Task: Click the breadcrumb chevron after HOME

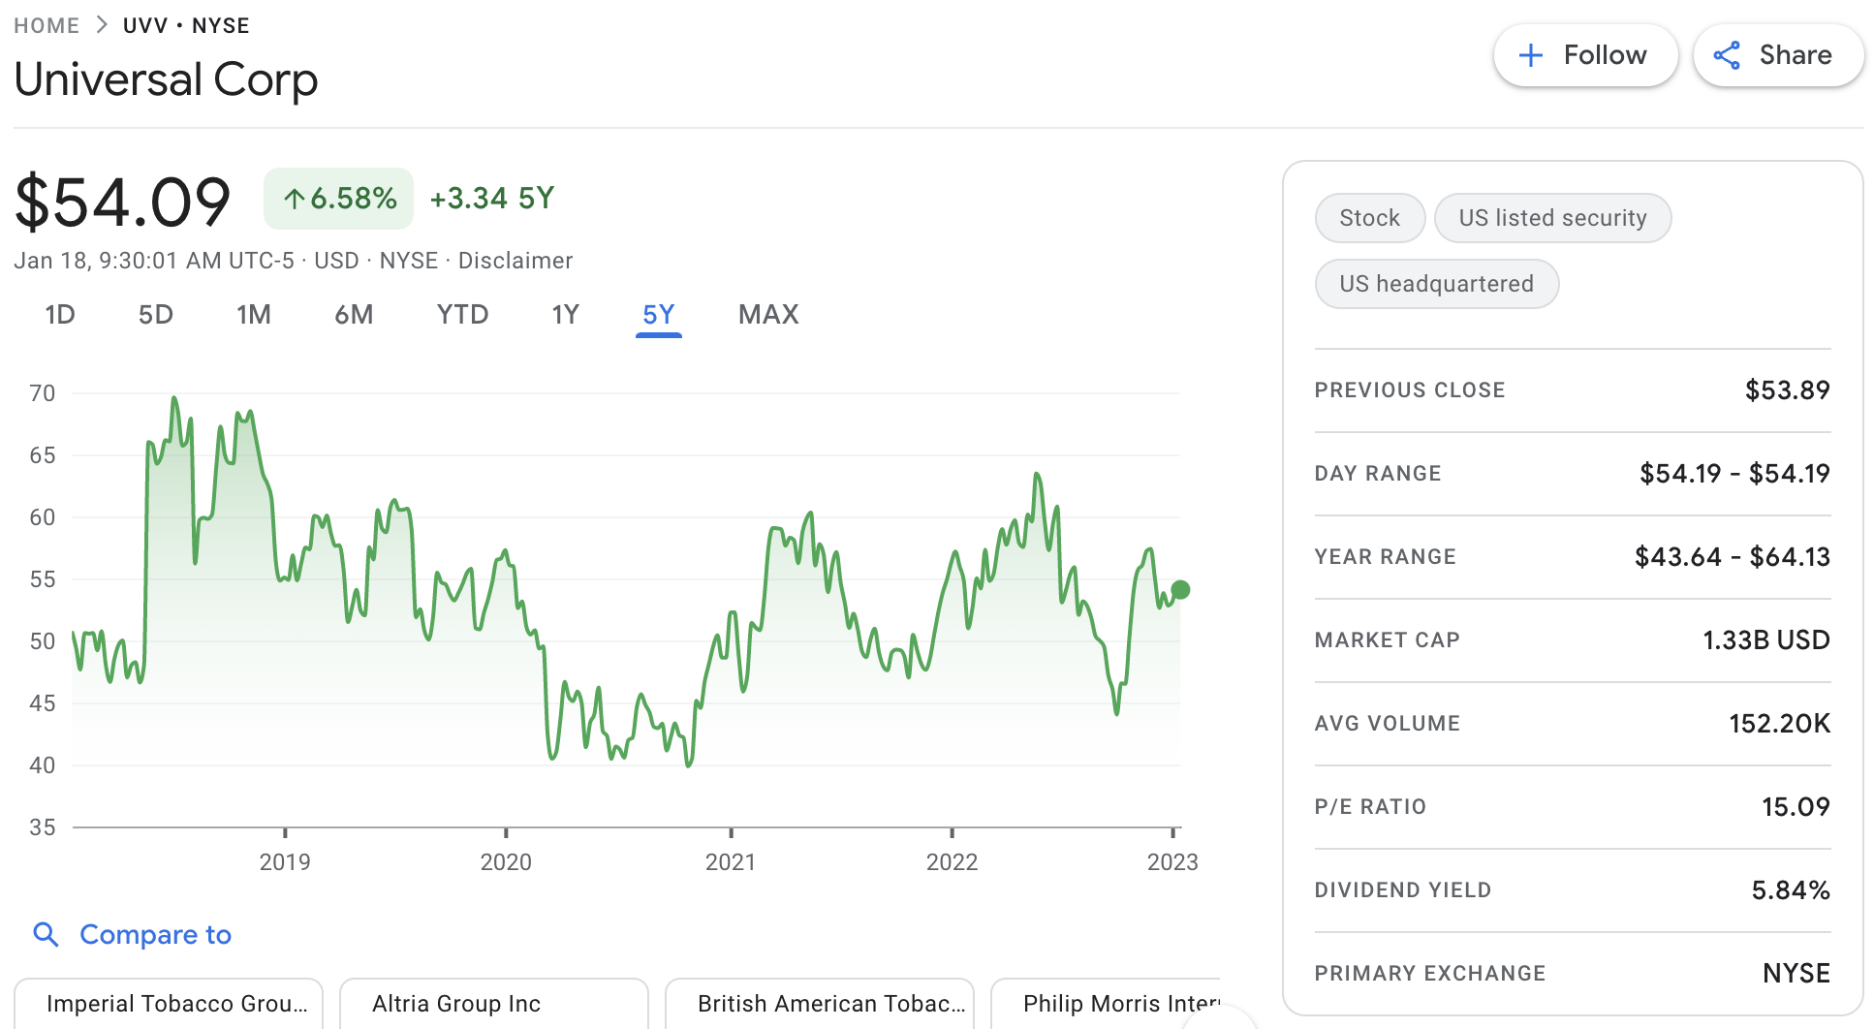Action: [102, 25]
